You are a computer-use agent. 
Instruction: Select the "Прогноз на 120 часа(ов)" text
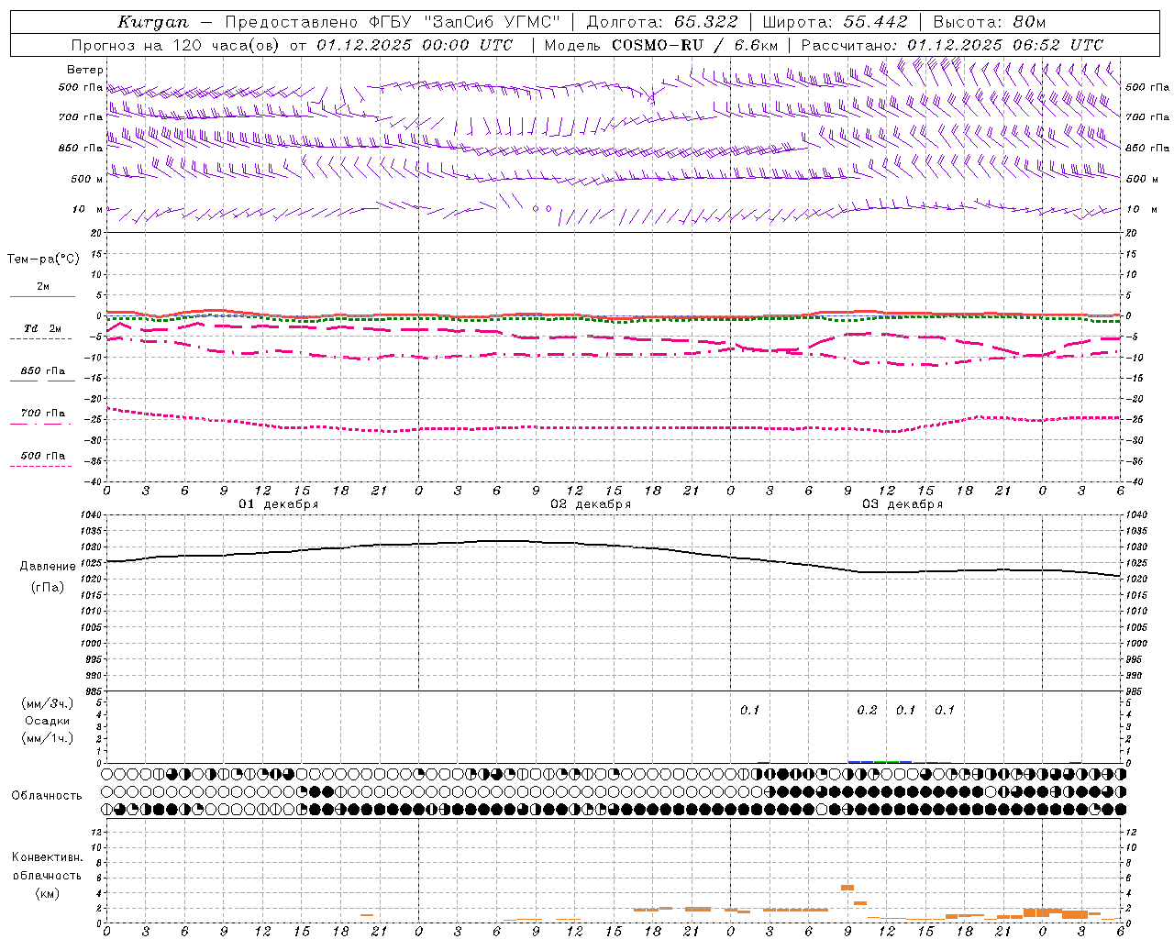(177, 45)
